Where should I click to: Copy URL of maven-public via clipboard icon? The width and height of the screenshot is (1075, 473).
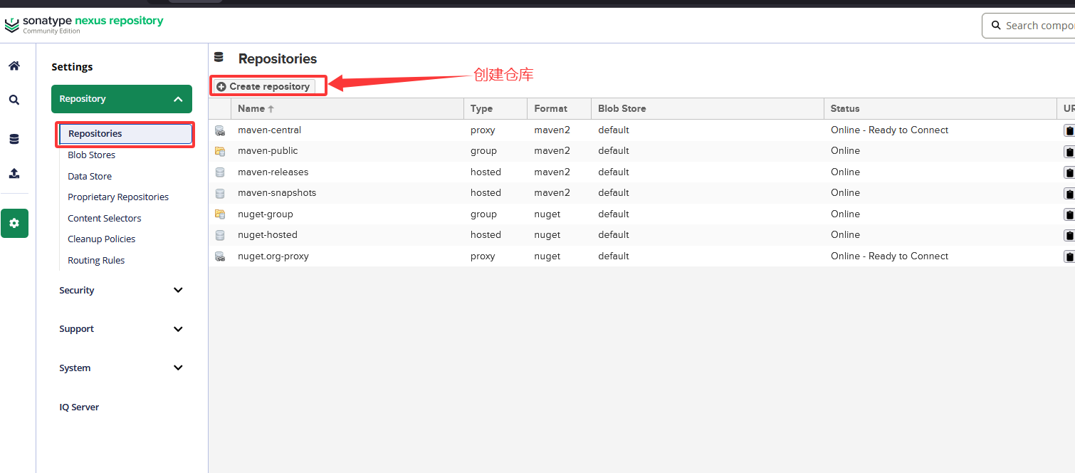[x=1069, y=151]
